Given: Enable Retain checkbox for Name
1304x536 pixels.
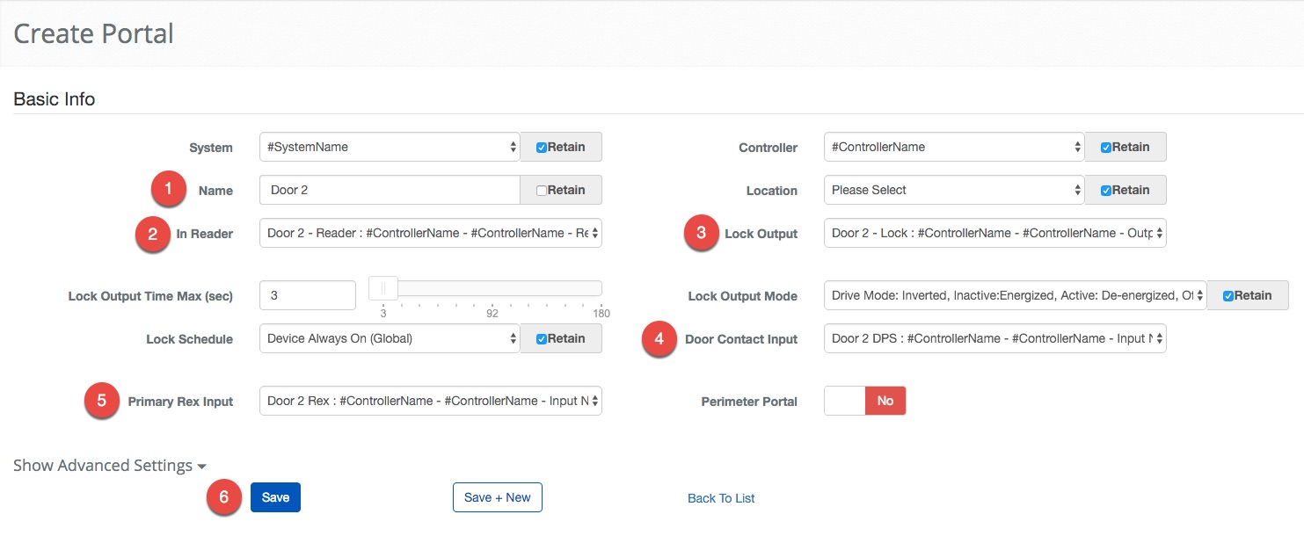Looking at the screenshot, I should coord(542,191).
